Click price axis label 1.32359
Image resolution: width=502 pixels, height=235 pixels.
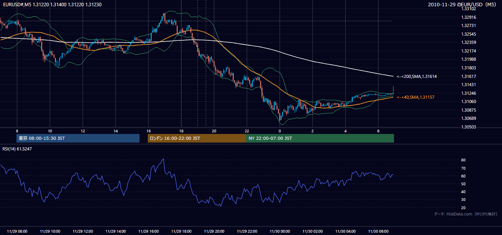[468, 42]
